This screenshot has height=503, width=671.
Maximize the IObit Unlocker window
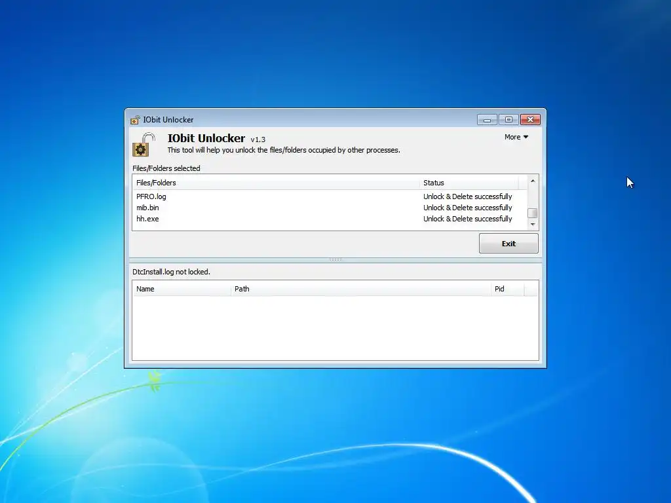[508, 120]
